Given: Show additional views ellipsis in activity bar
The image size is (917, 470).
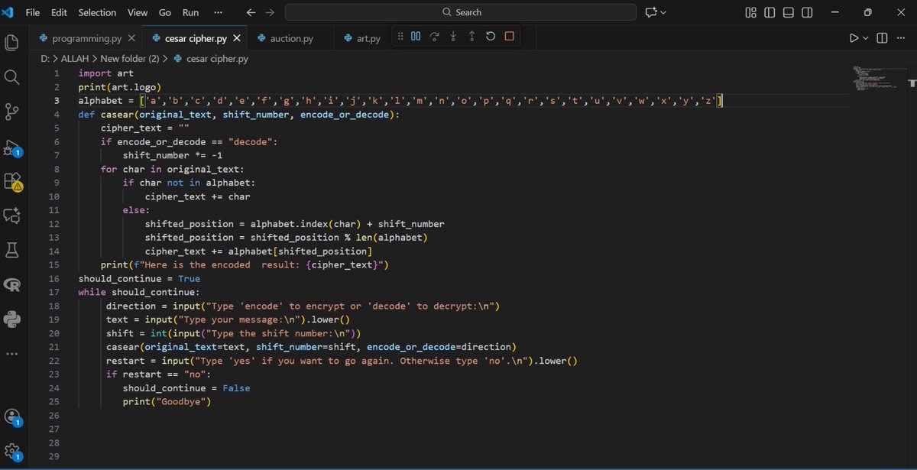Looking at the screenshot, I should pos(11,354).
